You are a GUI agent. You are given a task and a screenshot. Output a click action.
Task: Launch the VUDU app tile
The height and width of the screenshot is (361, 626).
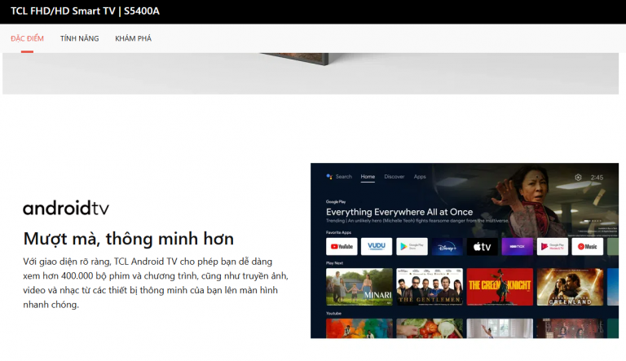click(x=377, y=246)
